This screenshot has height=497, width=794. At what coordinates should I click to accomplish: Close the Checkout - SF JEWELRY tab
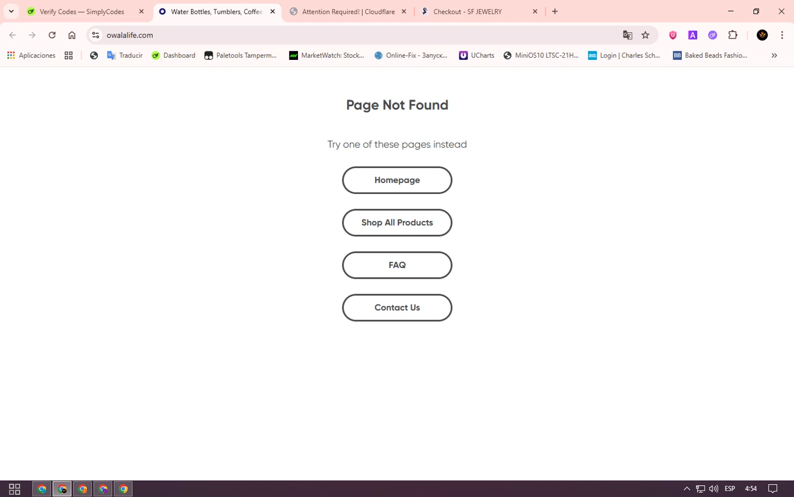pyautogui.click(x=535, y=12)
